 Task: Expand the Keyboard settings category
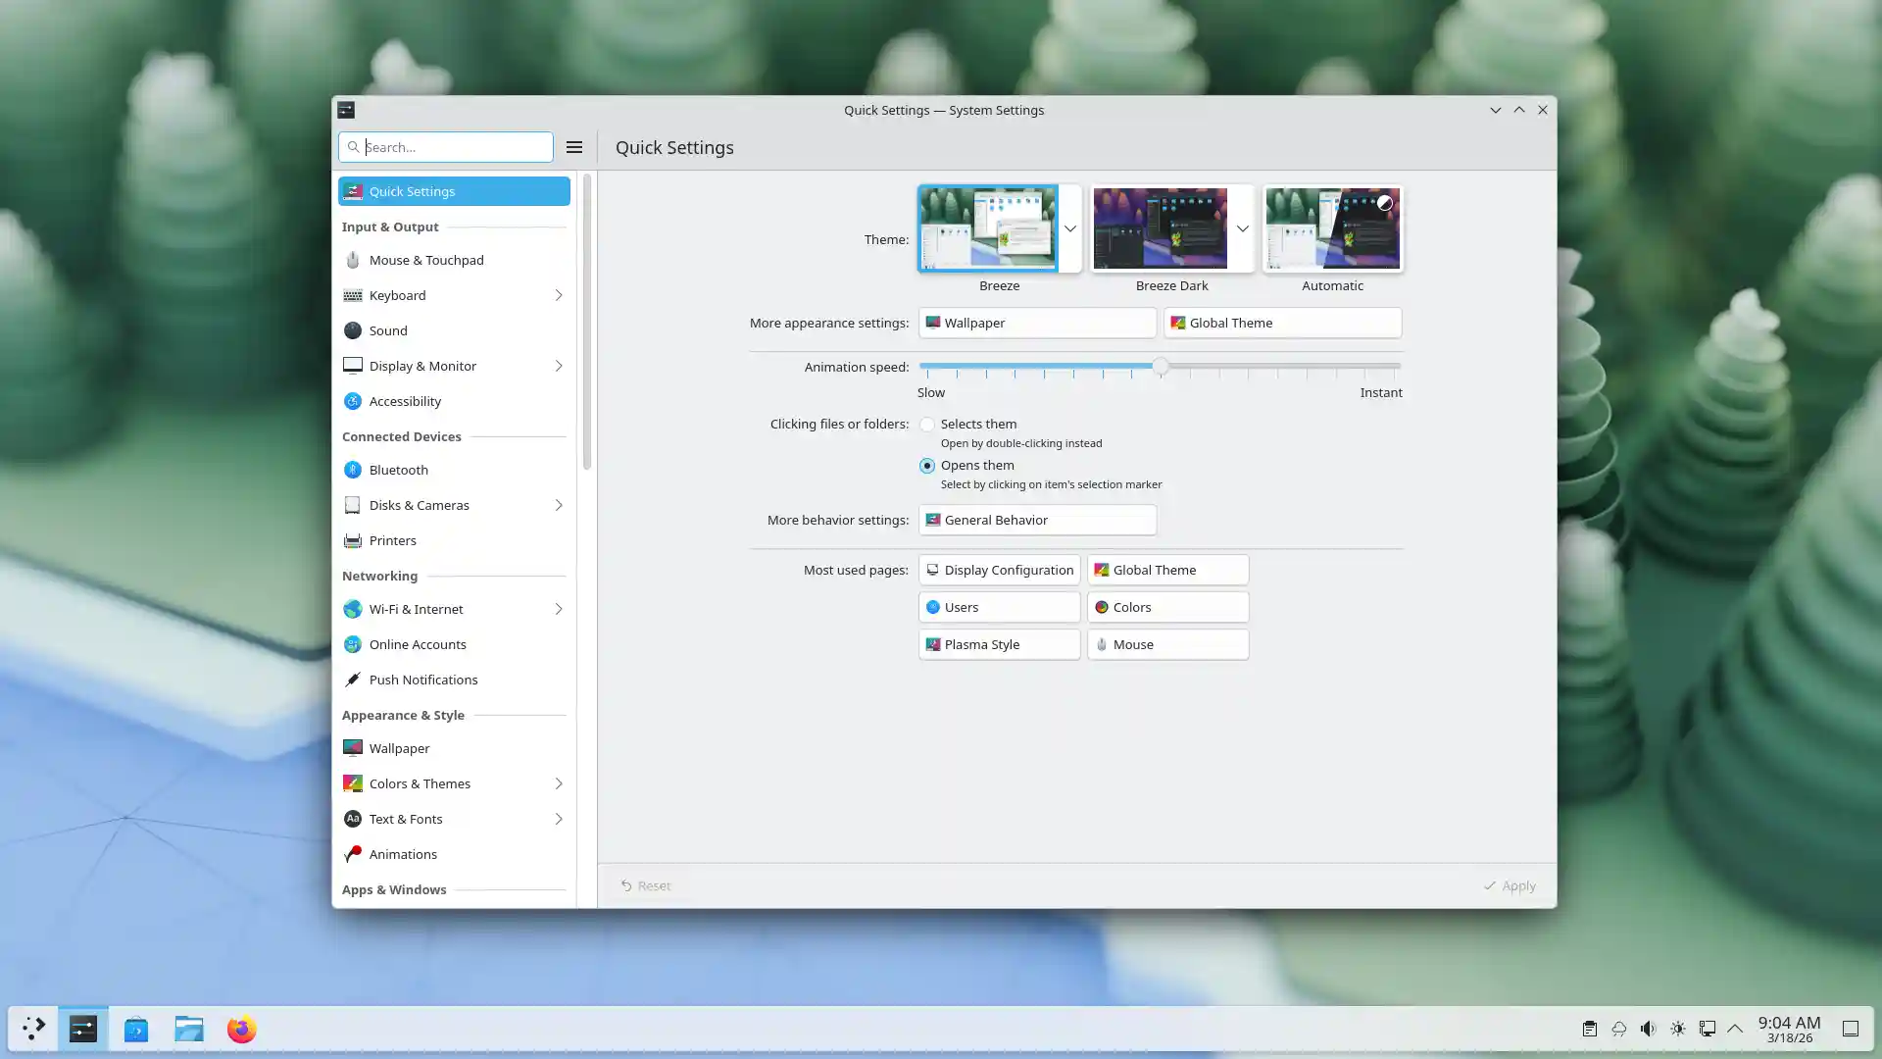pos(559,295)
